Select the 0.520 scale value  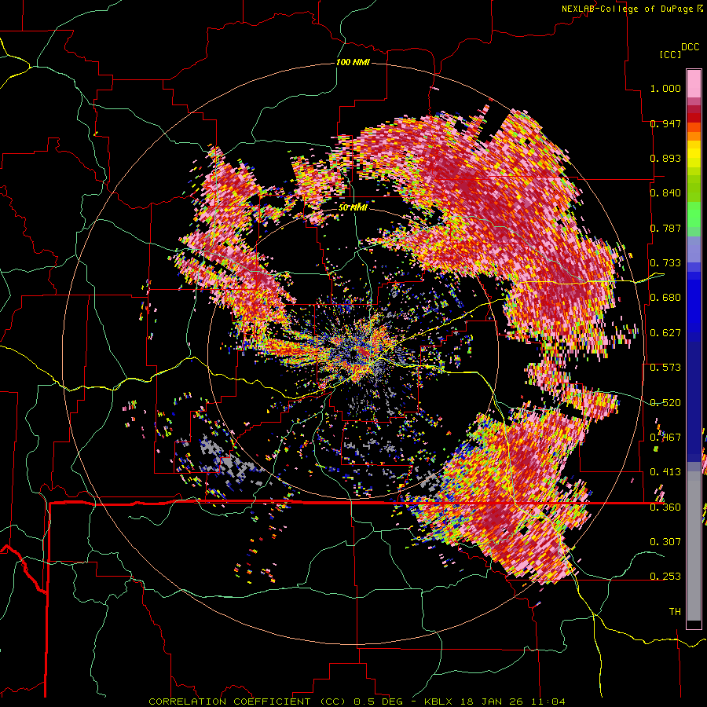665,402
